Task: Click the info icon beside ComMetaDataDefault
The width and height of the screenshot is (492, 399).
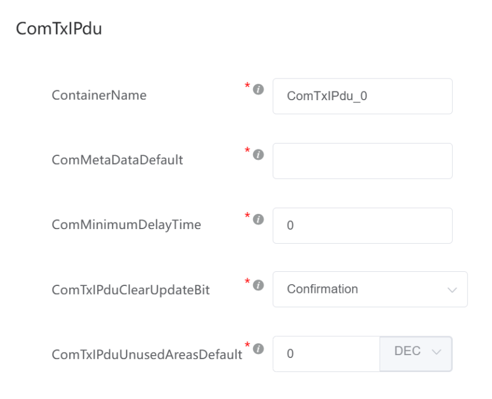Action: coord(258,155)
